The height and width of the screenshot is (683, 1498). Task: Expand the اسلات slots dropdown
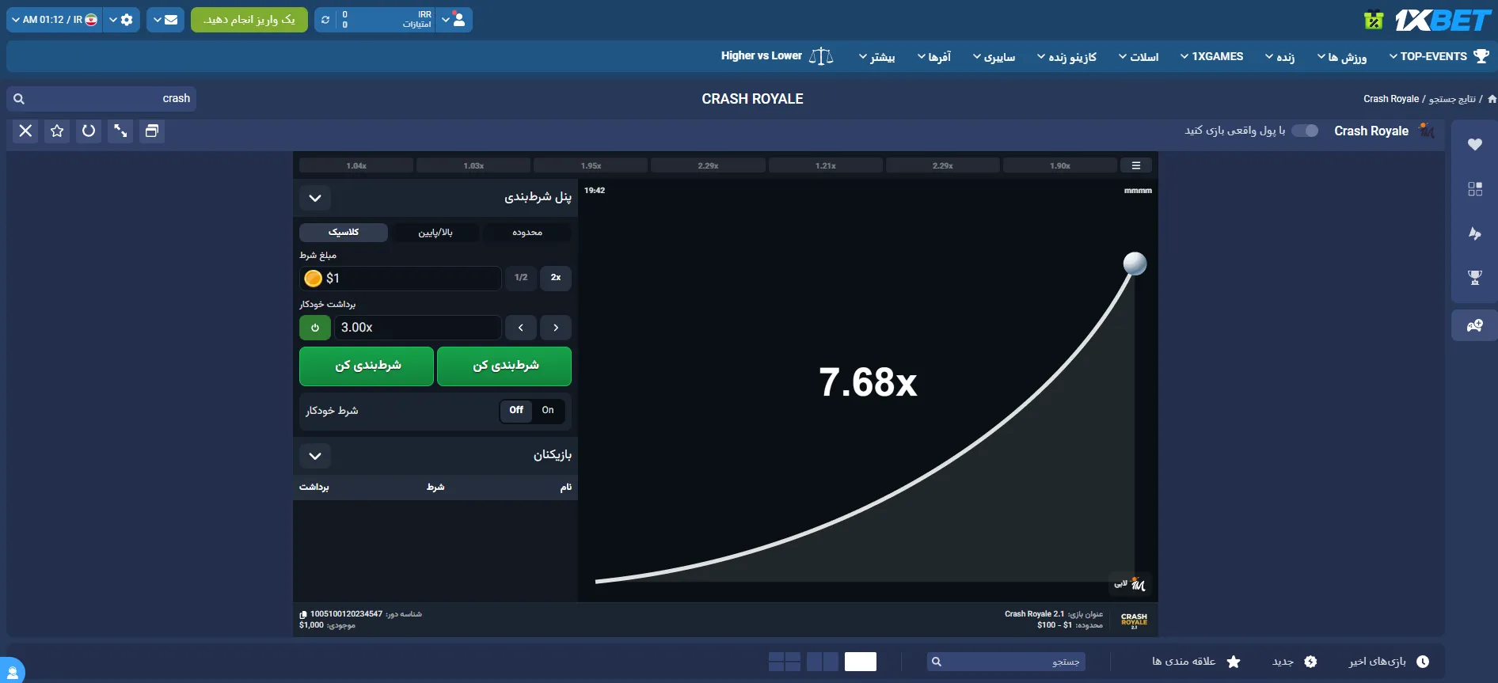pos(1139,56)
